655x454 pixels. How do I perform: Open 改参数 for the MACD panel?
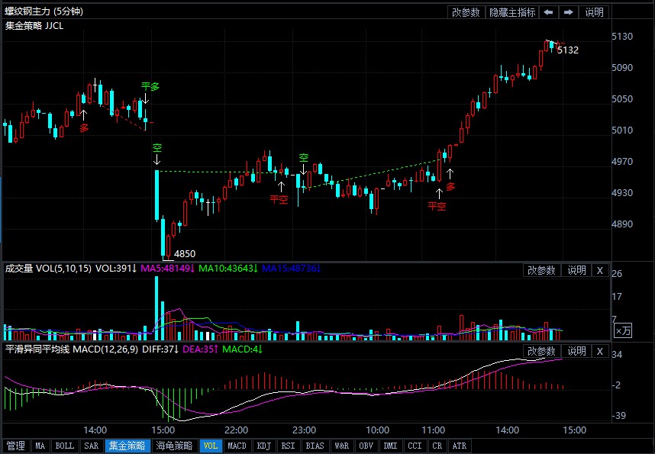coord(541,351)
